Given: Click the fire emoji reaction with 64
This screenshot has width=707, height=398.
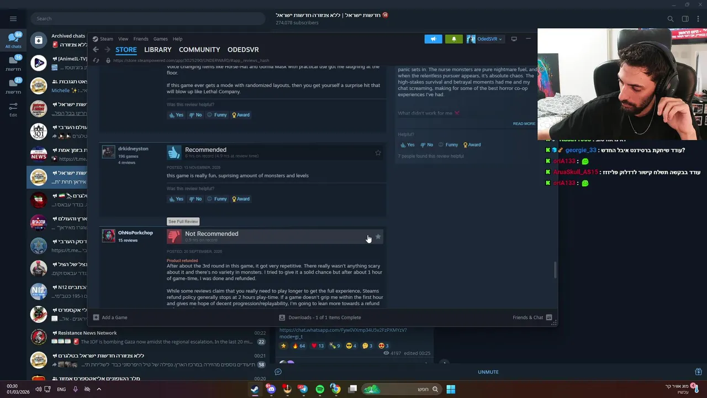Looking at the screenshot, I should (300, 346).
